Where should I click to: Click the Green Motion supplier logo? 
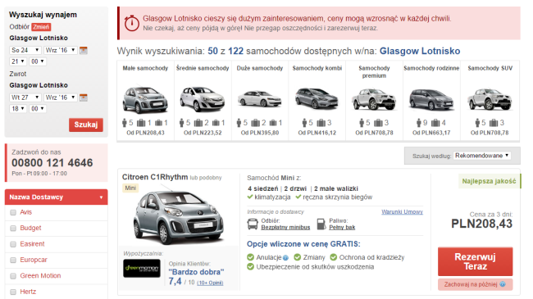click(x=142, y=269)
